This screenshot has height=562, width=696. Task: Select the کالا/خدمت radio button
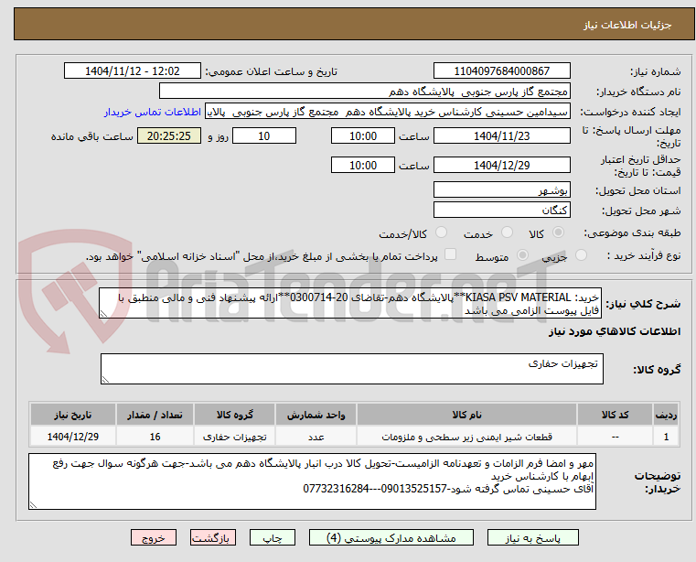coord(441,232)
